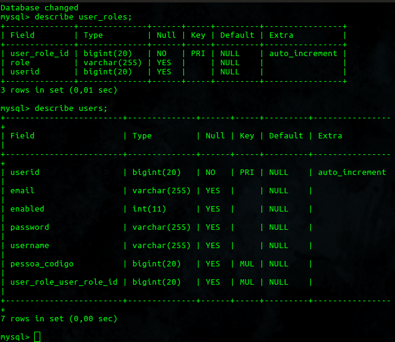This screenshot has width=395, height=342.
Task: Click the 'password' field name
Action: coord(30,227)
